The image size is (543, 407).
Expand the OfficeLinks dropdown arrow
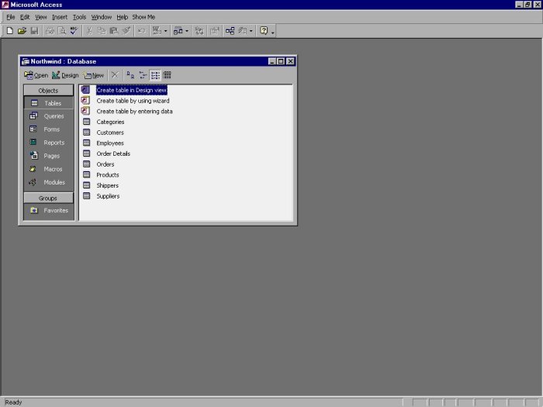tap(165, 31)
